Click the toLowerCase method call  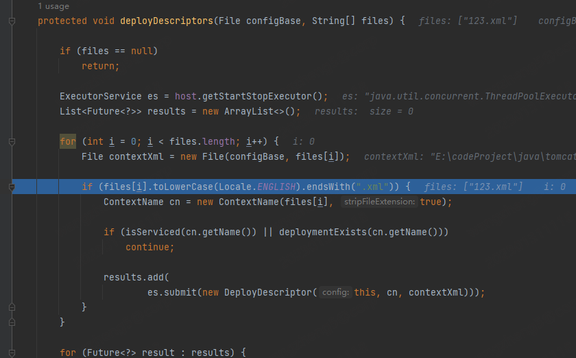click(183, 187)
